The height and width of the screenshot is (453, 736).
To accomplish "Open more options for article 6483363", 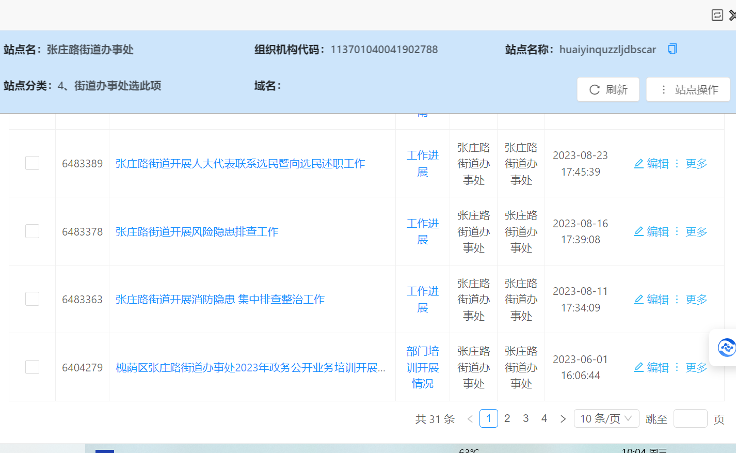I will (691, 300).
